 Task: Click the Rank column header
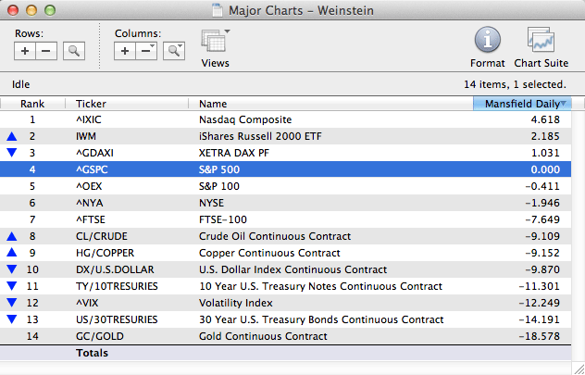(32, 104)
